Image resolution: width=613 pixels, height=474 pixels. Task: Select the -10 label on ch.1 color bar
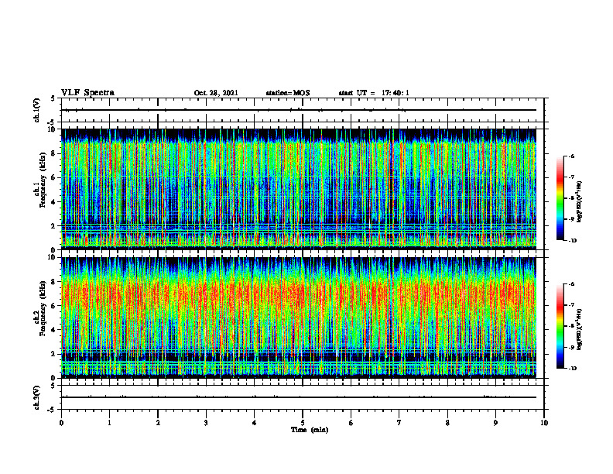572,241
